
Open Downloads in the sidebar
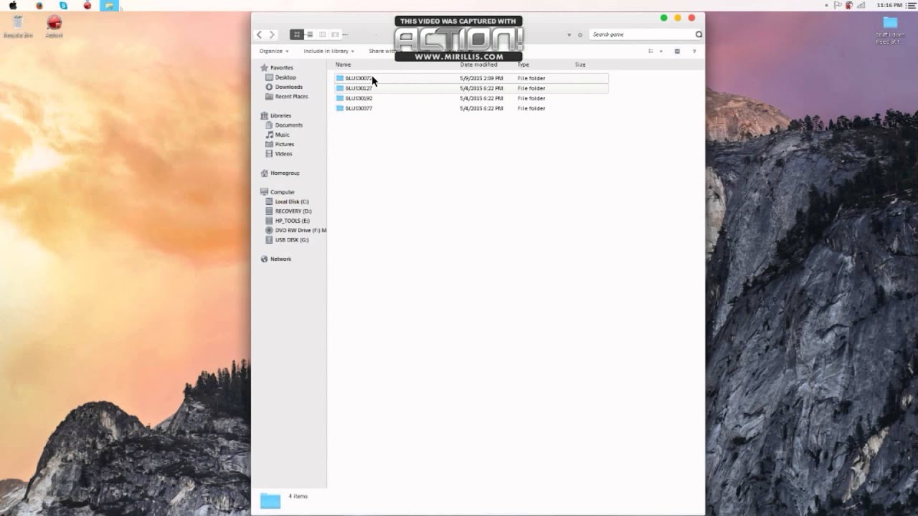pos(289,87)
